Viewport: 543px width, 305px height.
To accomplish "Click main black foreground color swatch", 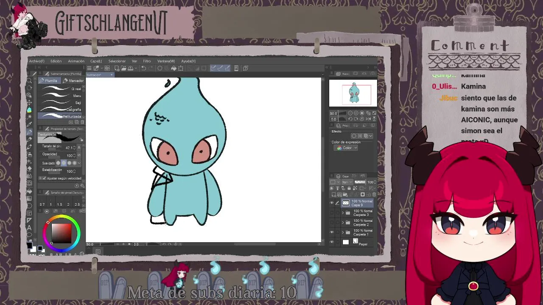I will coord(29,245).
